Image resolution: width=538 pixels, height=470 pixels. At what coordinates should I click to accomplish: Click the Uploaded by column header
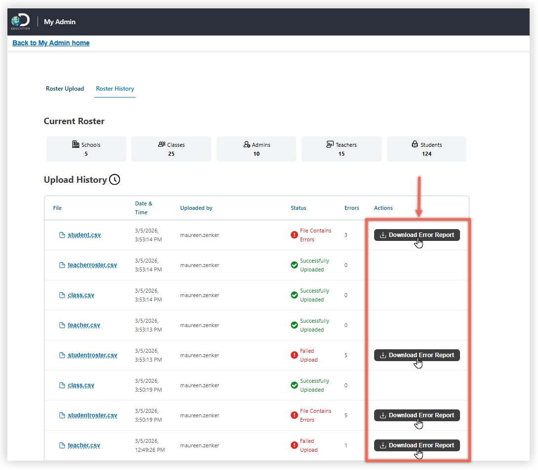tap(196, 208)
